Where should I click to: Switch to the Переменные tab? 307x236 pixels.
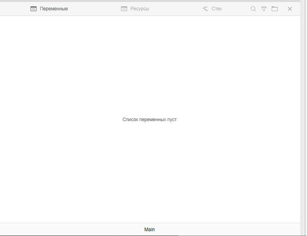[x=53, y=9]
